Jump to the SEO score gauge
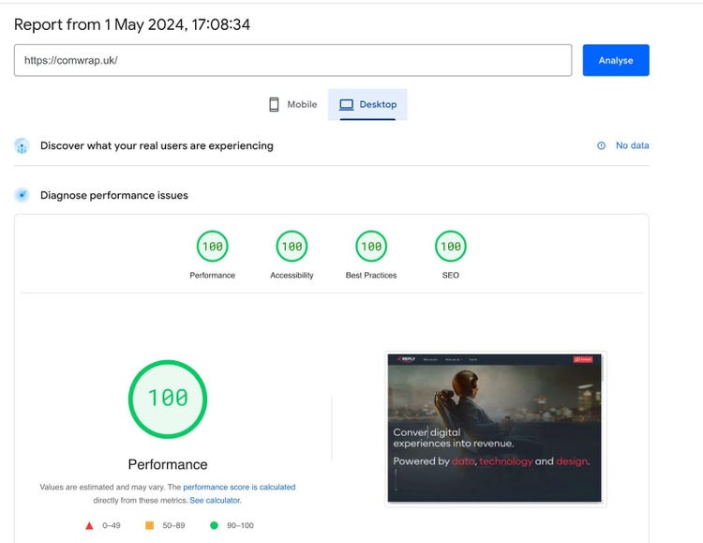The height and width of the screenshot is (543, 703). tap(451, 247)
